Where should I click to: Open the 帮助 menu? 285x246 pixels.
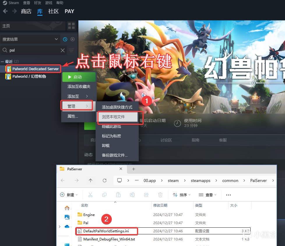click(x=60, y=3)
